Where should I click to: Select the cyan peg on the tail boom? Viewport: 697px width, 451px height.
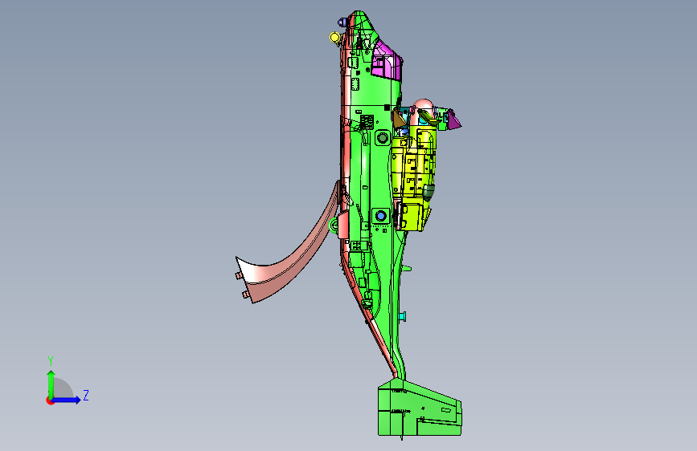pyautogui.click(x=402, y=316)
